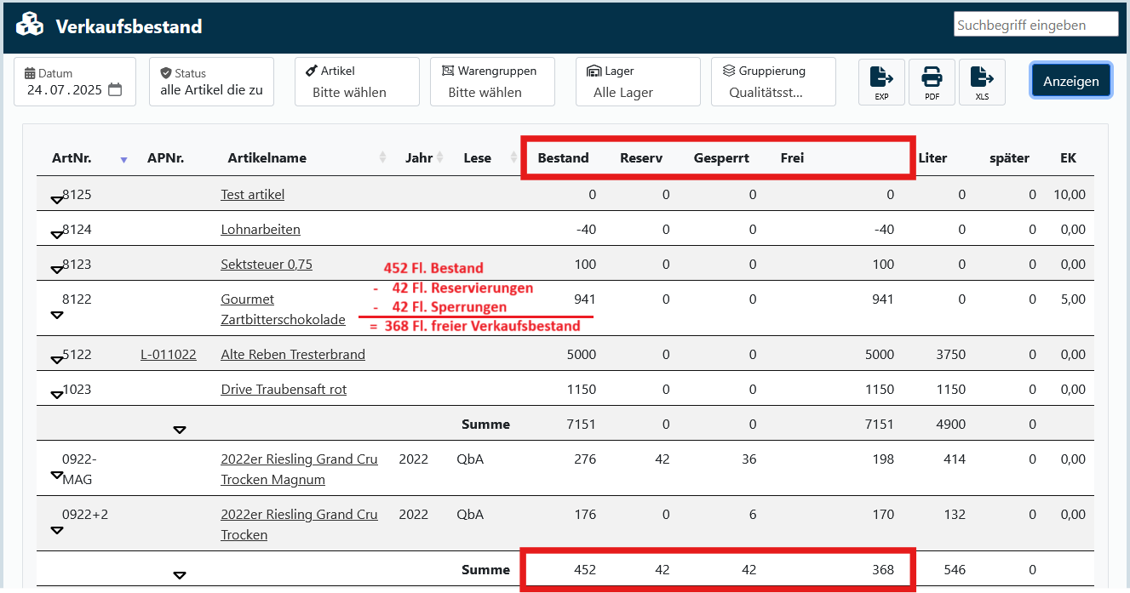Sort by Artikelname column arrows

pyautogui.click(x=382, y=157)
